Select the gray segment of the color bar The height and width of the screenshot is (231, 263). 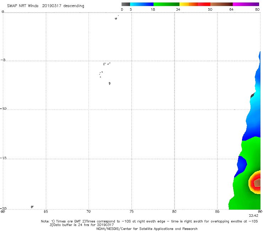[x=126, y=4]
